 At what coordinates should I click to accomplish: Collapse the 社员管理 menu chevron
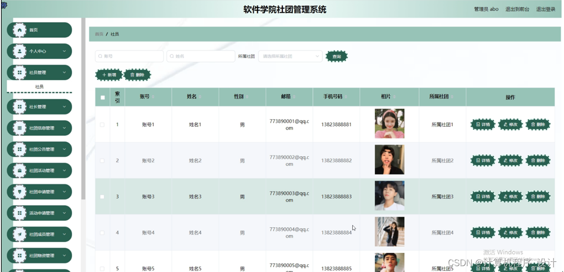(64, 72)
